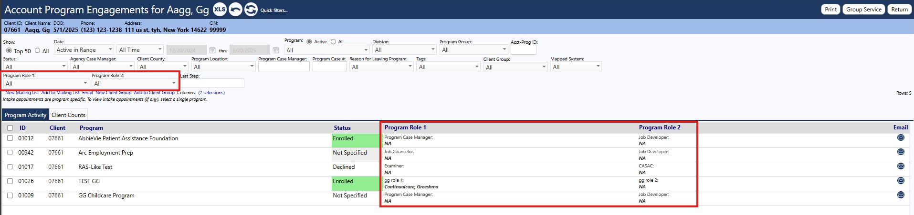Viewport: 914px width, 215px height.
Task: Sort by the Program column header
Action: [91, 128]
